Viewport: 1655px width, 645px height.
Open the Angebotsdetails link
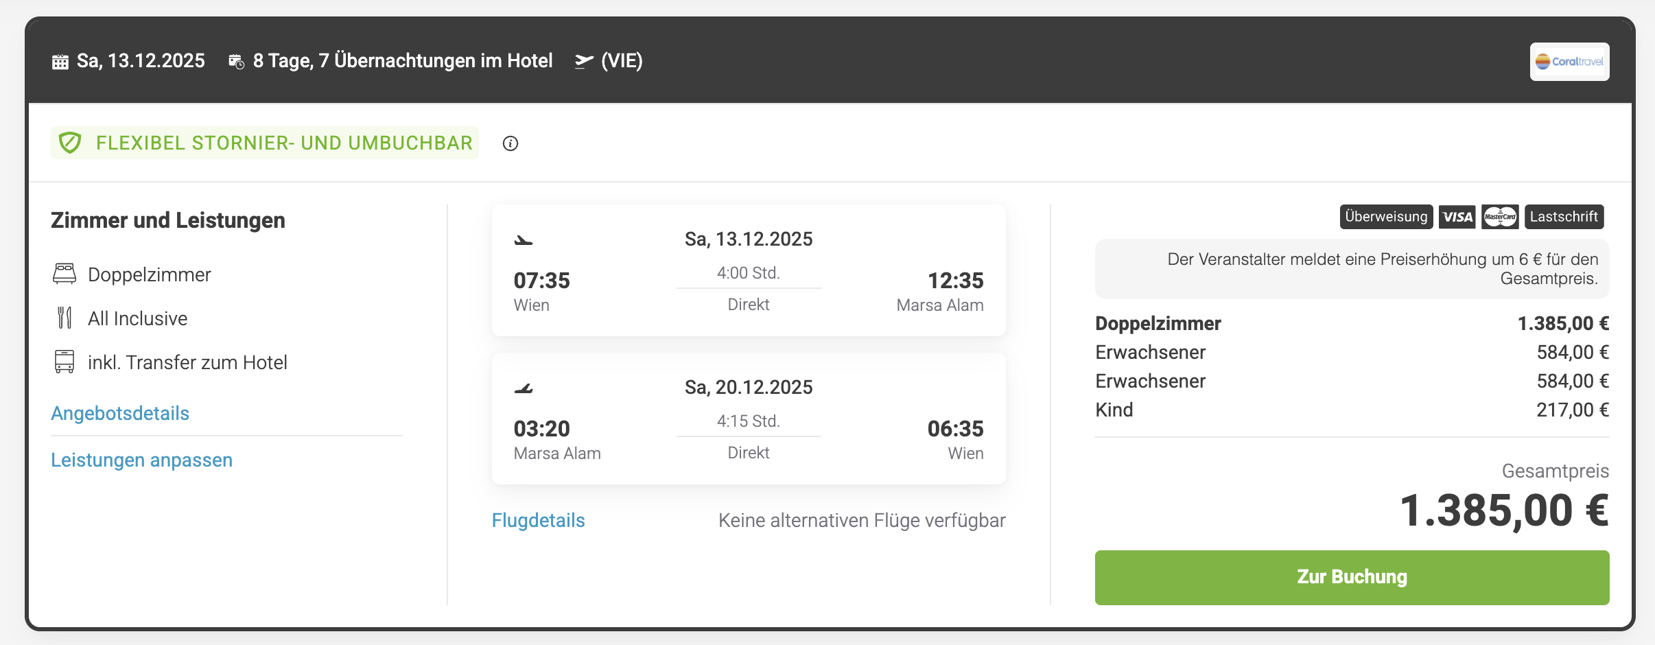pyautogui.click(x=120, y=413)
